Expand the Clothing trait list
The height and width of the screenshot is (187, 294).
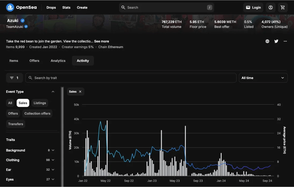(53, 160)
